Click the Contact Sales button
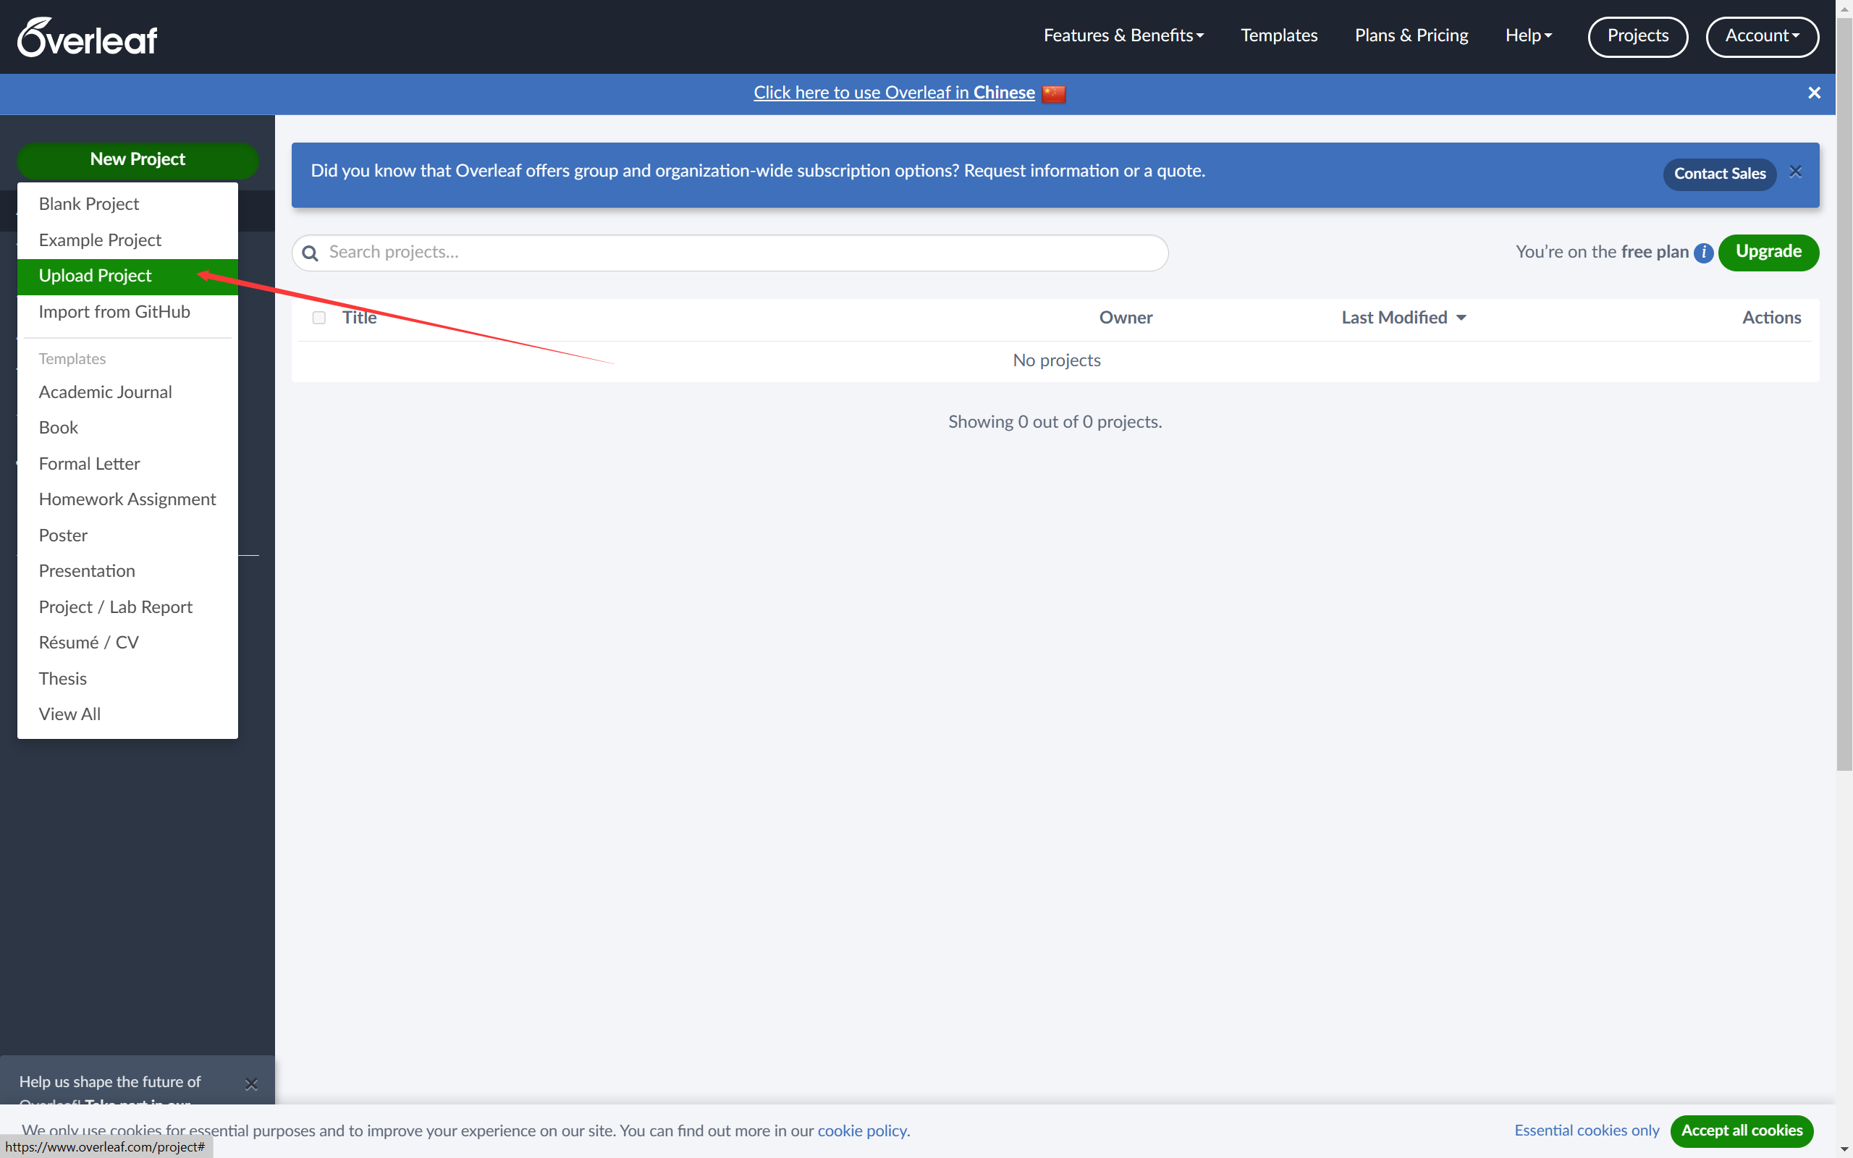The width and height of the screenshot is (1853, 1158). tap(1719, 174)
